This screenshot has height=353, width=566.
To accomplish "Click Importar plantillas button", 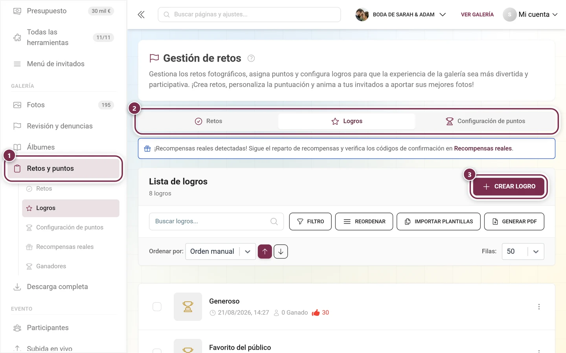I will click(439, 222).
